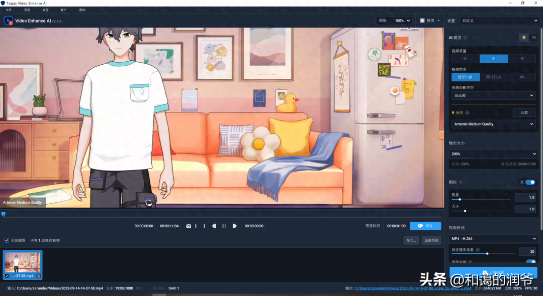Set trim start with left brace icon
Screen dimensions: 543x296
[196, 226]
